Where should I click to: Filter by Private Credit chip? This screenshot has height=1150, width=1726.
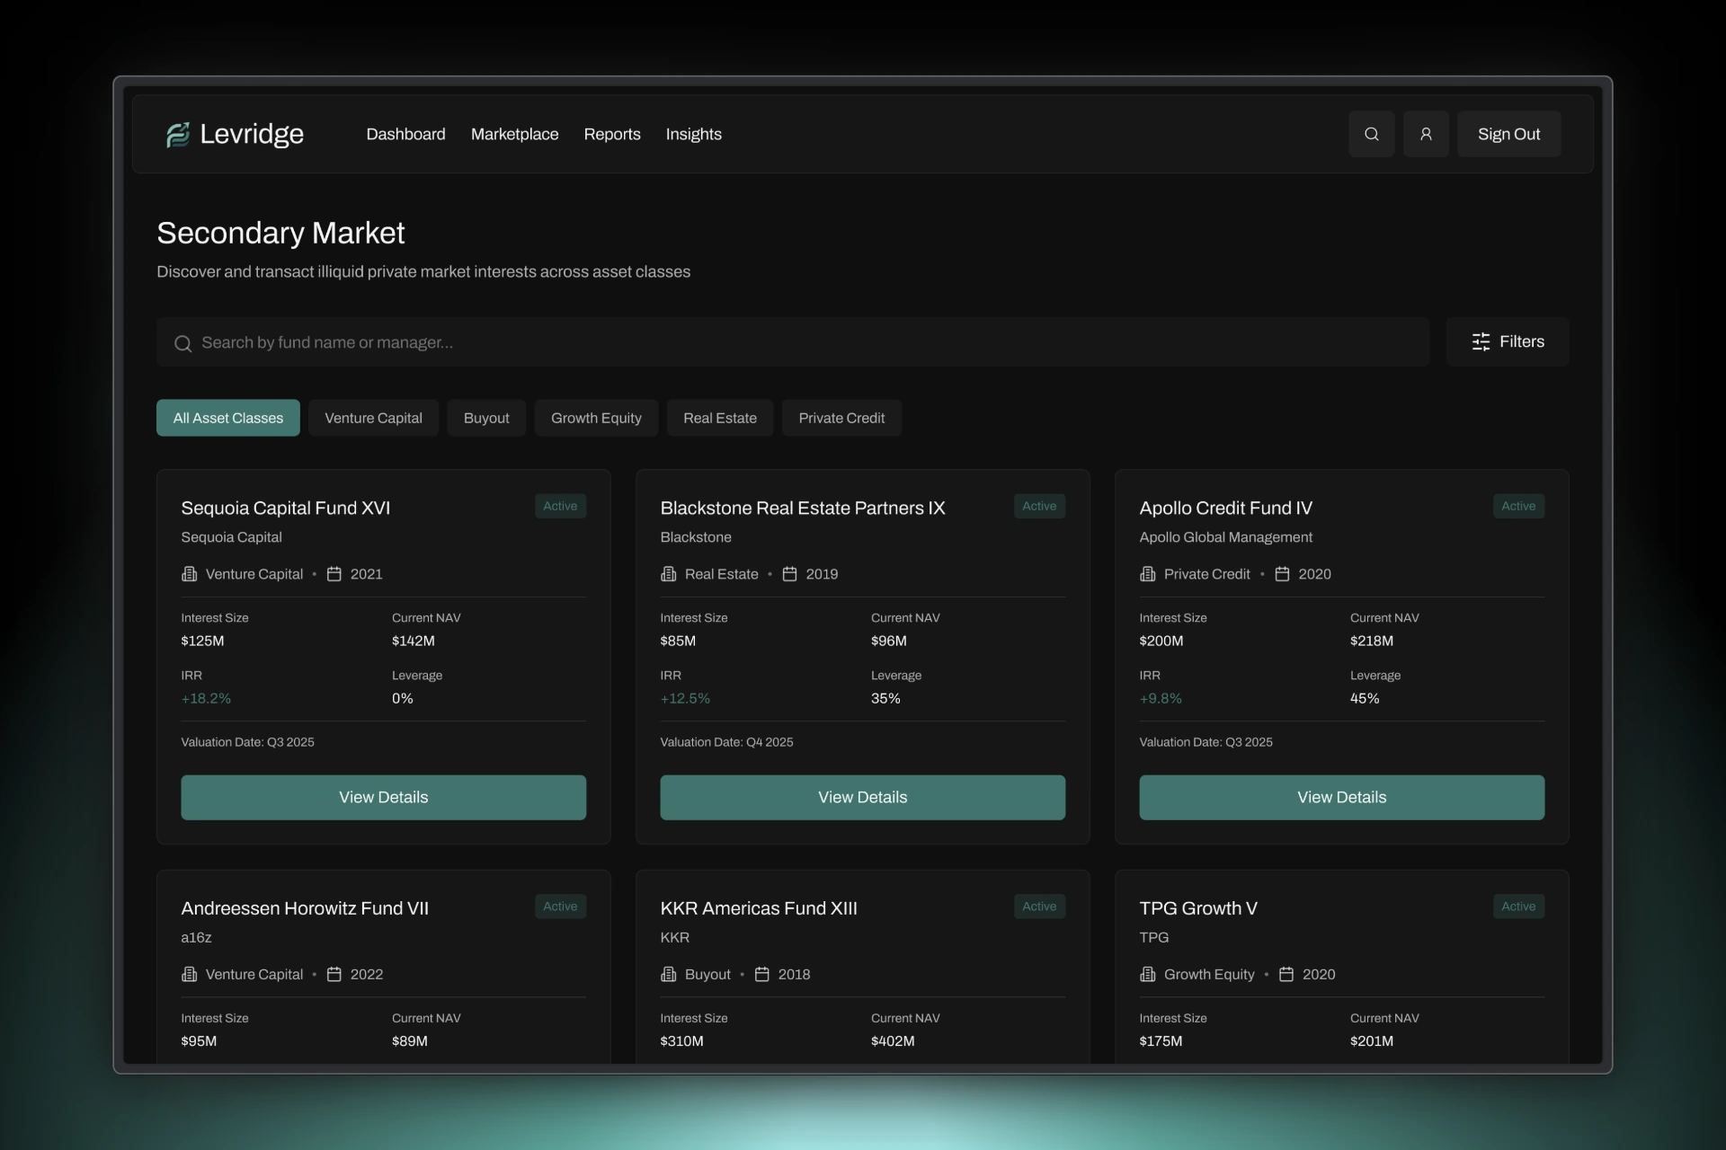coord(841,418)
